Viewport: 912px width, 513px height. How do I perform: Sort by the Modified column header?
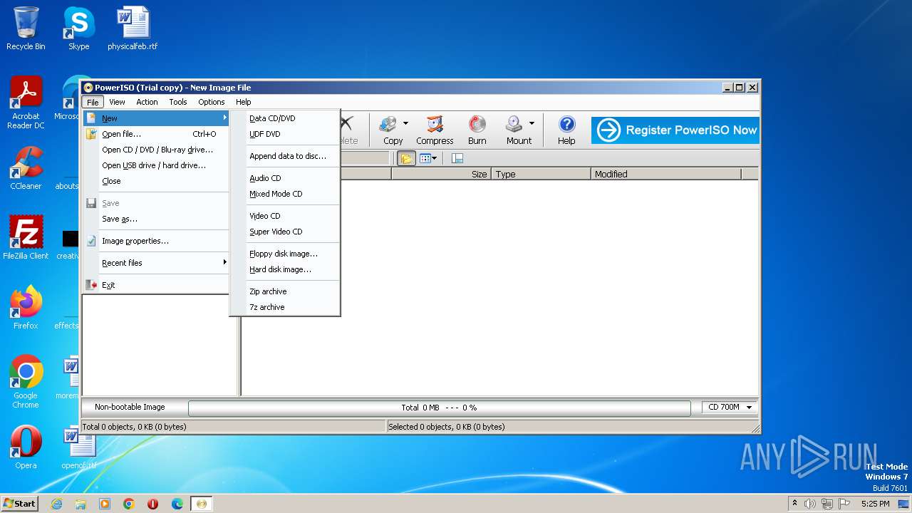(x=667, y=174)
